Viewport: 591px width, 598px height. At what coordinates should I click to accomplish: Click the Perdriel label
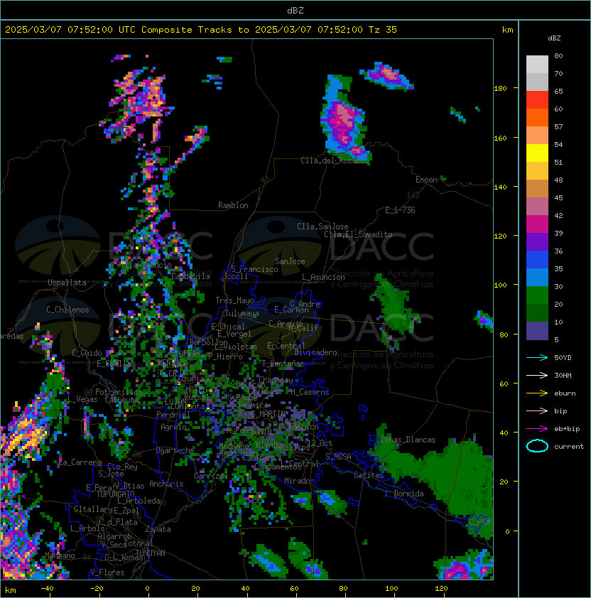173,415
